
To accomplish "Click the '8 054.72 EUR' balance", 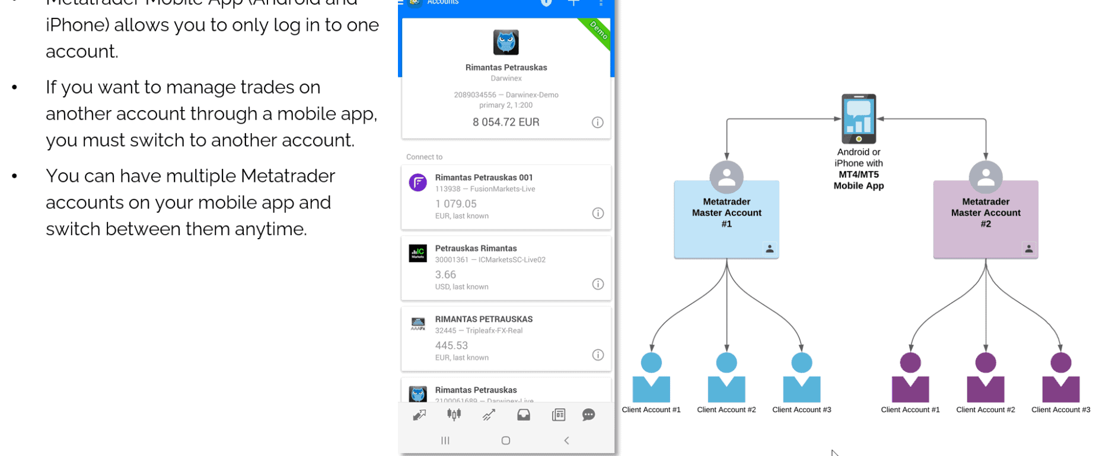I will click(x=506, y=123).
